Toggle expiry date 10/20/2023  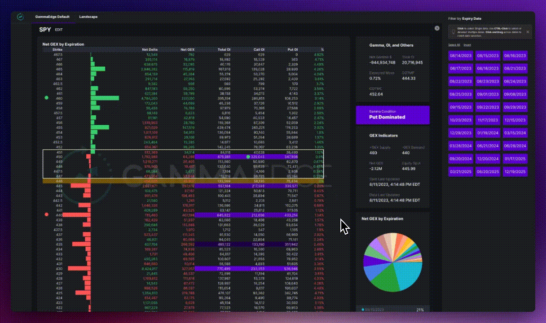(460, 120)
